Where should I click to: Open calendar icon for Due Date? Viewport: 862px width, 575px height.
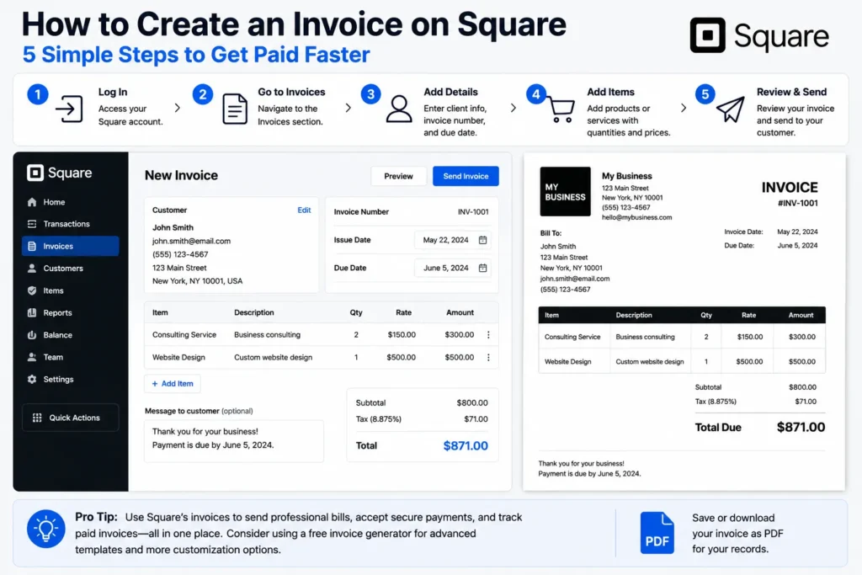(x=482, y=268)
